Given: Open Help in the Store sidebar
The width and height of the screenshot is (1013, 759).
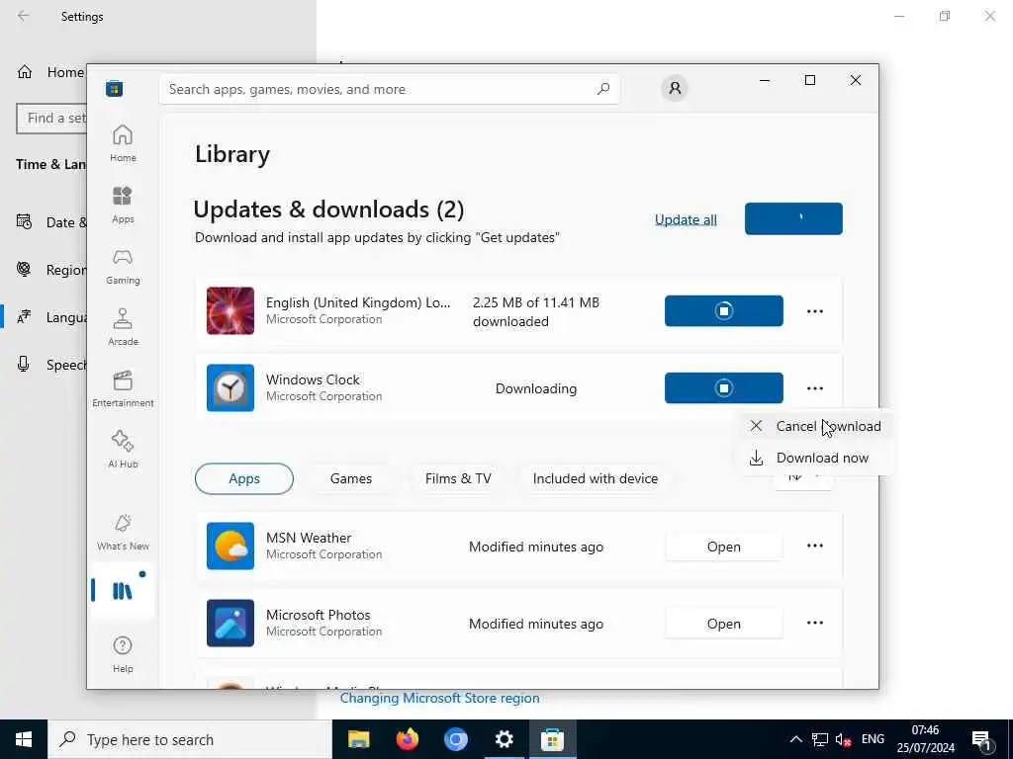Looking at the screenshot, I should [123, 654].
